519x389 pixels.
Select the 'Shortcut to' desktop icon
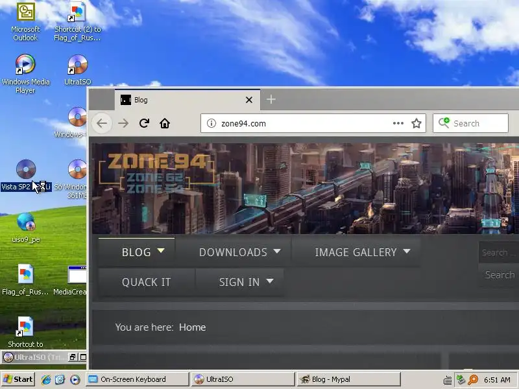tap(25, 332)
